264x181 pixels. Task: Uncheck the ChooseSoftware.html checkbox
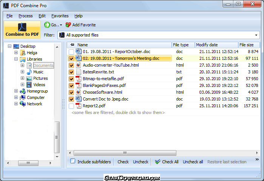71,93
